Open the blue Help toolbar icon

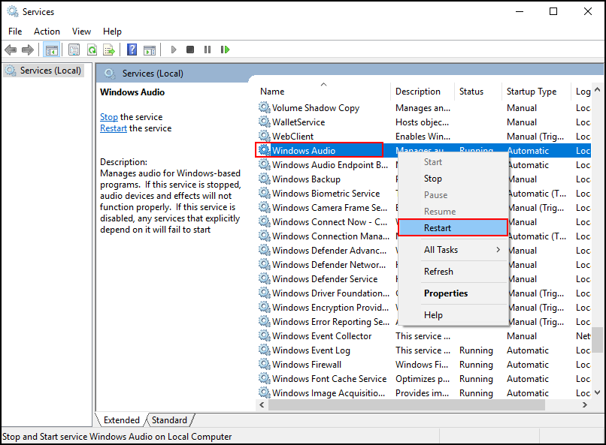[x=132, y=50]
